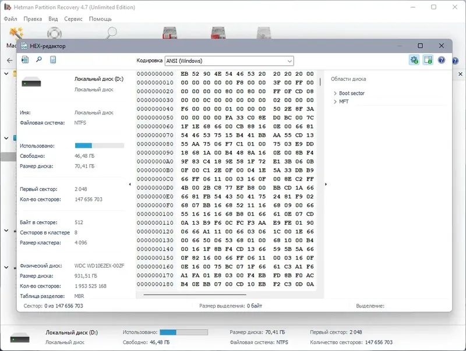Open the Файл menu
466x351 pixels.
(x=10, y=19)
